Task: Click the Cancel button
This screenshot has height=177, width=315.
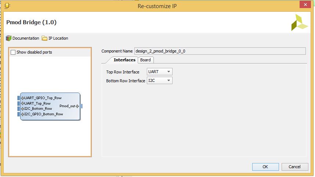Action: tap(295, 167)
